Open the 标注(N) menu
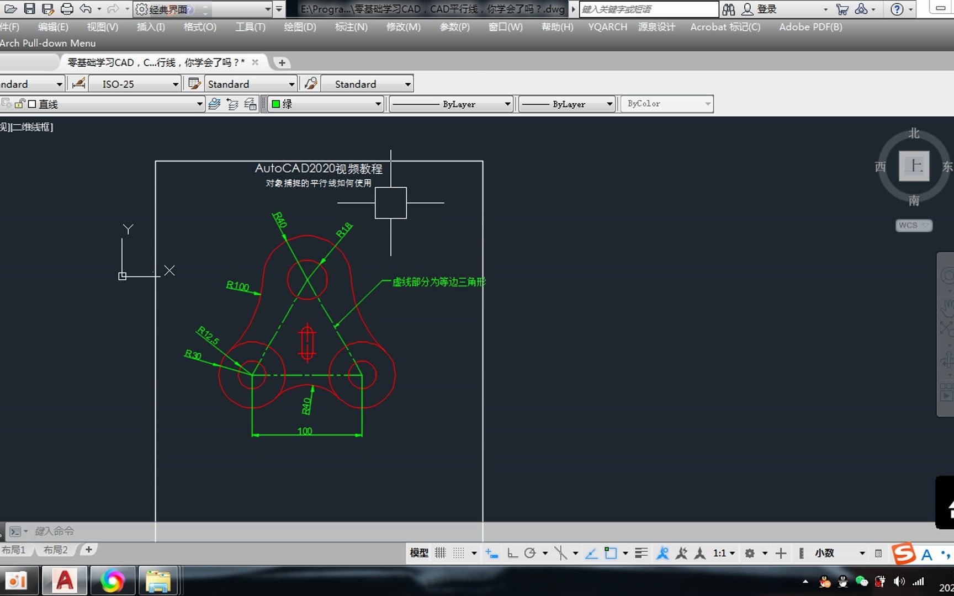 pos(351,27)
